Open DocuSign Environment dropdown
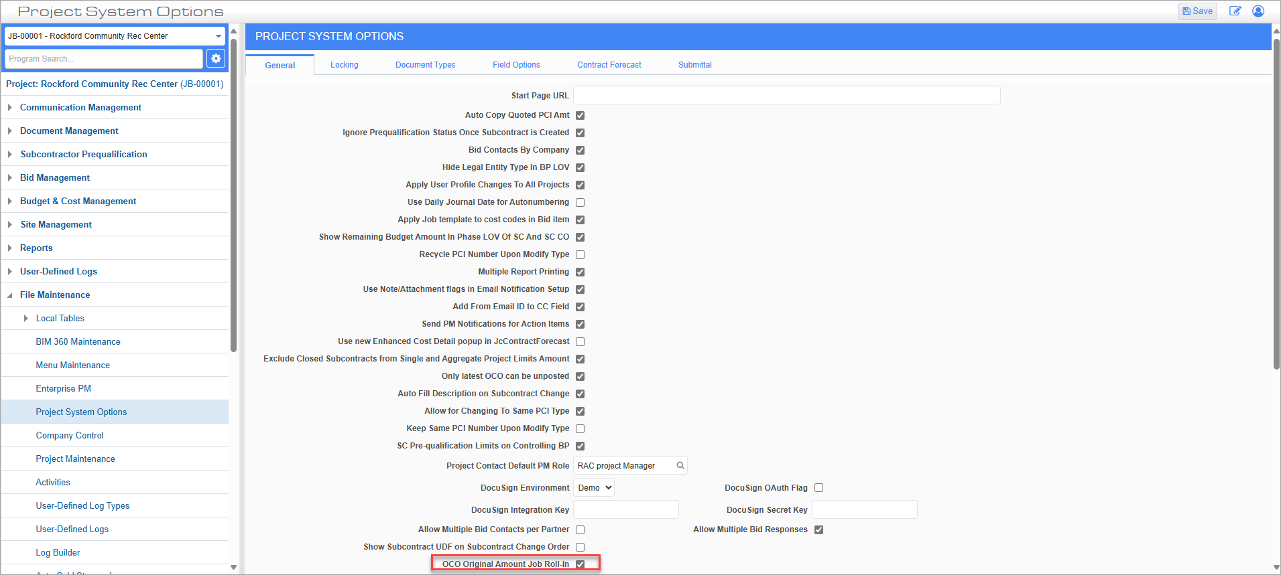Screen dimensions: 1281x575 (594, 488)
